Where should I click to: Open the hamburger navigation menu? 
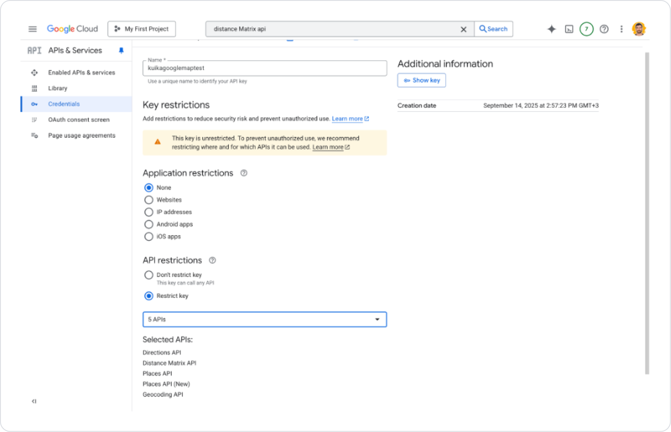pos(33,29)
